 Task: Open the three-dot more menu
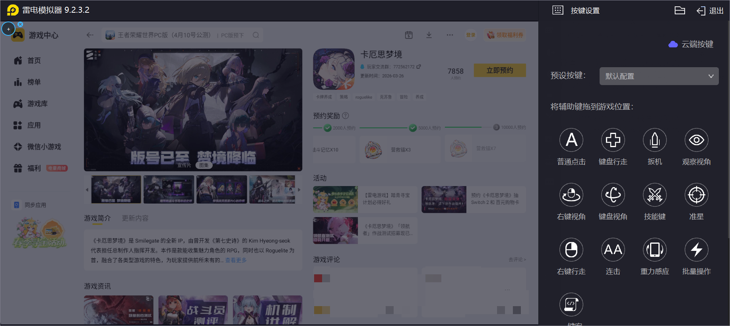click(x=450, y=35)
